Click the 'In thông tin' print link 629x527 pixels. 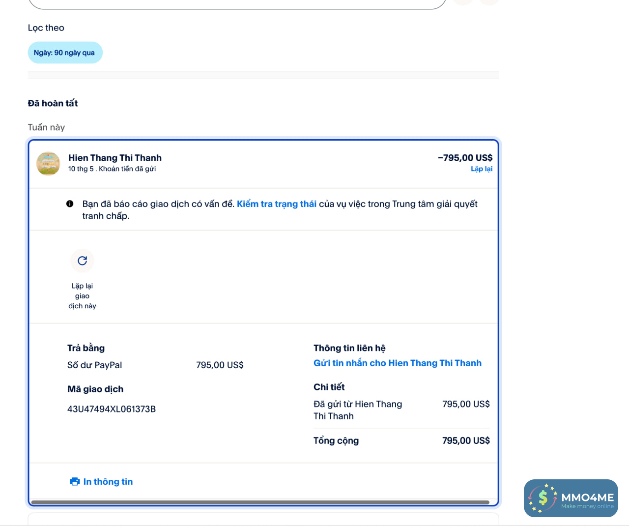pos(108,482)
